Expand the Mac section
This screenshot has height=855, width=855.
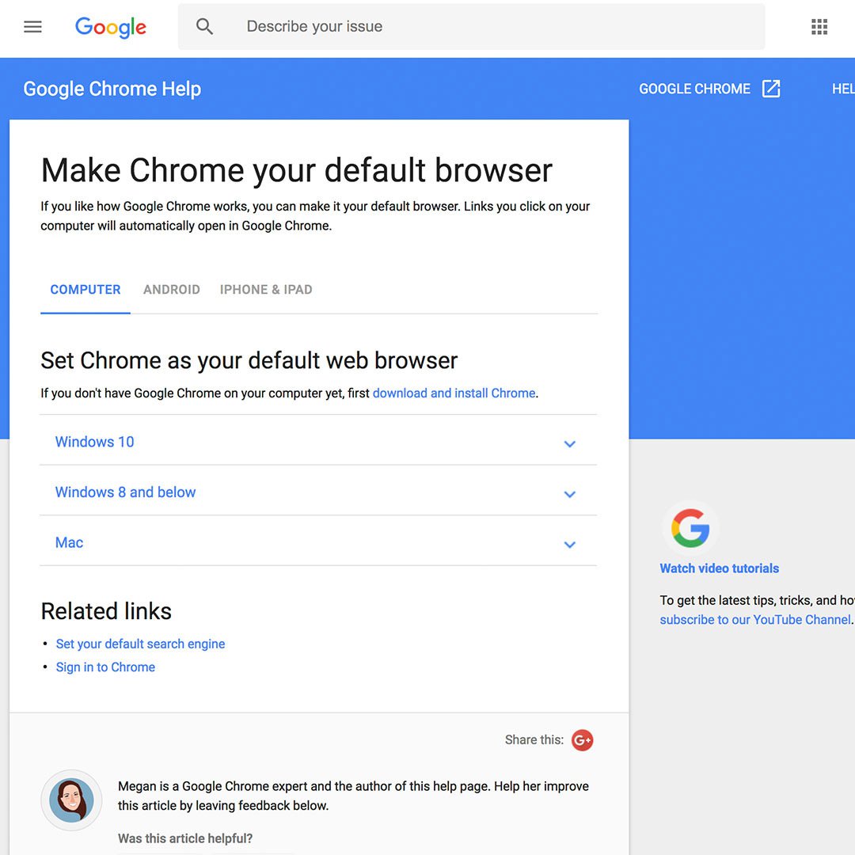318,541
